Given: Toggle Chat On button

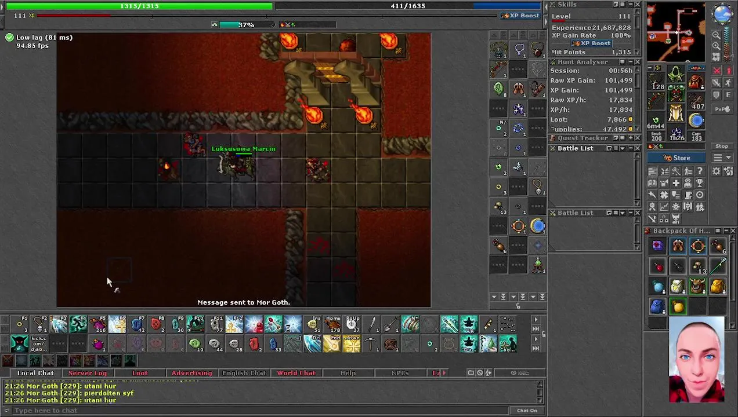Looking at the screenshot, I should [527, 411].
